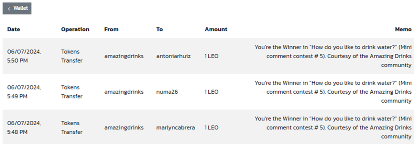This screenshot has height=144, width=414.
Task: Select the 5:50 PM transaction date
Action: (24, 56)
